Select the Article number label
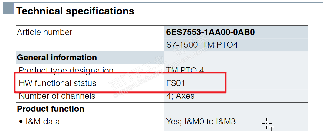Screen dimensions: 323x131 click(x=44, y=32)
